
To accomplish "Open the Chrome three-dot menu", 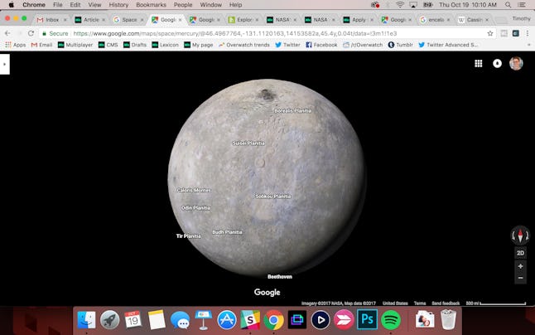I will tap(528, 33).
